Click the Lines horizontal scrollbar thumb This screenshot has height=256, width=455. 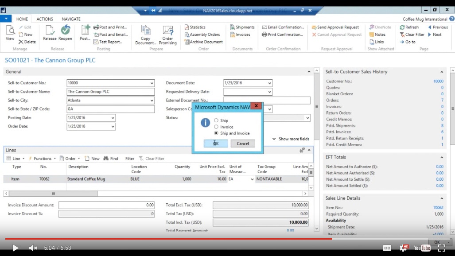[x=54, y=194]
